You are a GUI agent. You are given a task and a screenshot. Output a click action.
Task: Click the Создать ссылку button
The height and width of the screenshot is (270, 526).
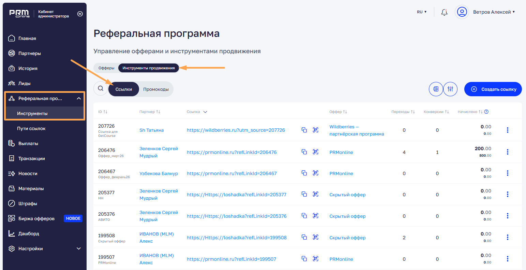click(x=493, y=89)
